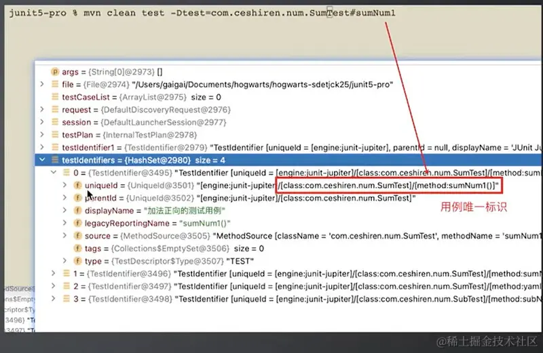Select the "sumNum1()" legacyReportingName value

205,223
